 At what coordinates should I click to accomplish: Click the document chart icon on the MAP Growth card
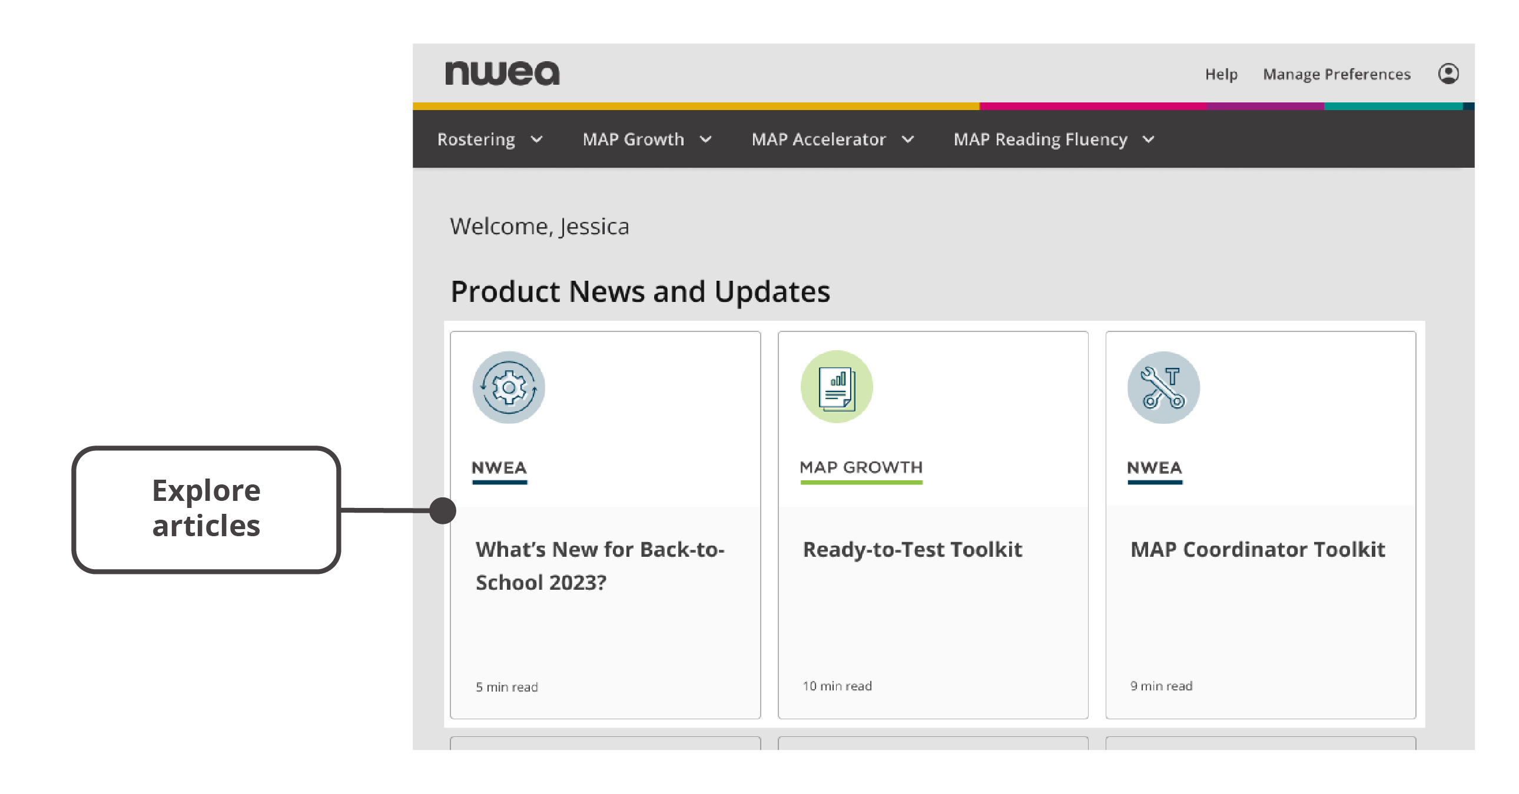click(837, 386)
